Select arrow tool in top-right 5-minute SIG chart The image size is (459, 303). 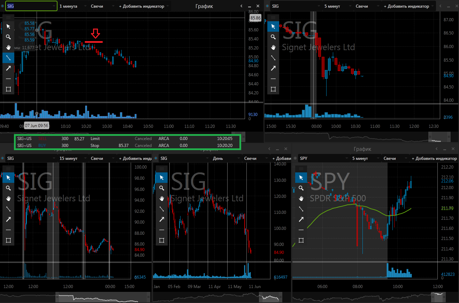[273, 68]
